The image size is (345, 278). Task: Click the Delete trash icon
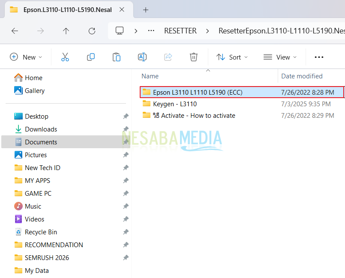[194, 57]
